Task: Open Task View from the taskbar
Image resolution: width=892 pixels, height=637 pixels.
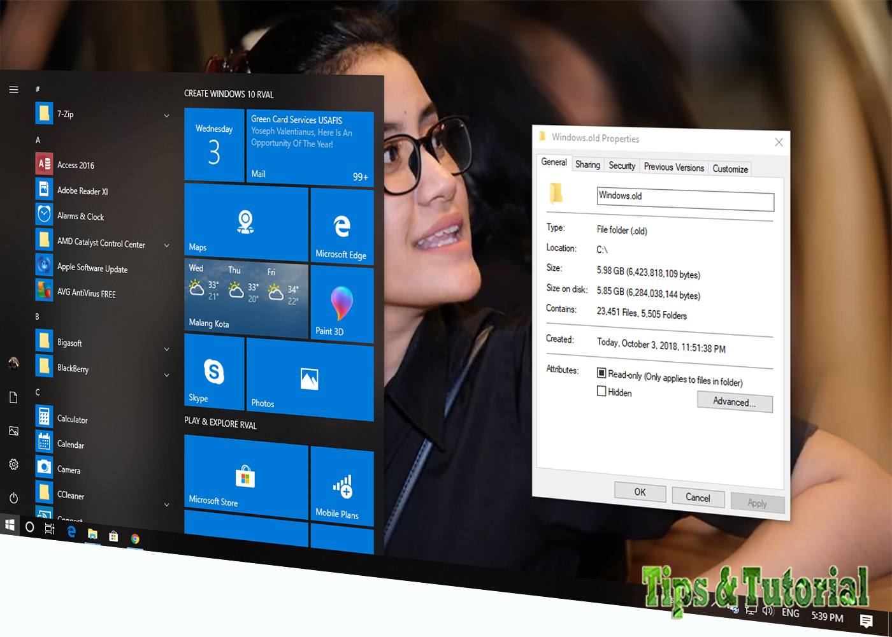Action: [49, 528]
